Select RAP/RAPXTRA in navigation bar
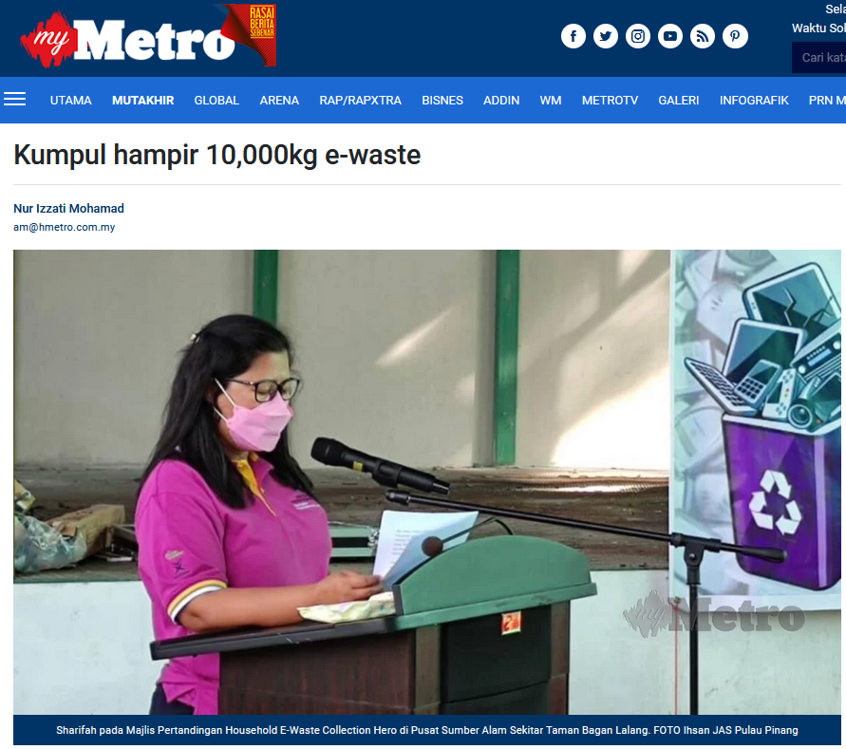The width and height of the screenshot is (846, 749). pyautogui.click(x=361, y=101)
